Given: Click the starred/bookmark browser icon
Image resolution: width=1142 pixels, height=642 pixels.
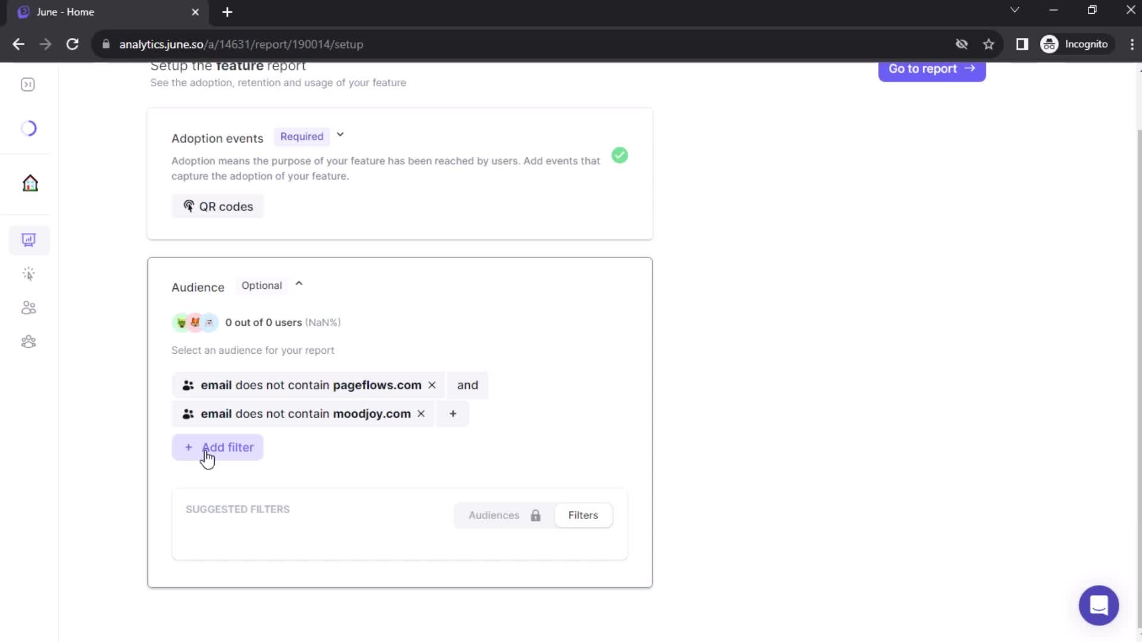Looking at the screenshot, I should coord(990,44).
